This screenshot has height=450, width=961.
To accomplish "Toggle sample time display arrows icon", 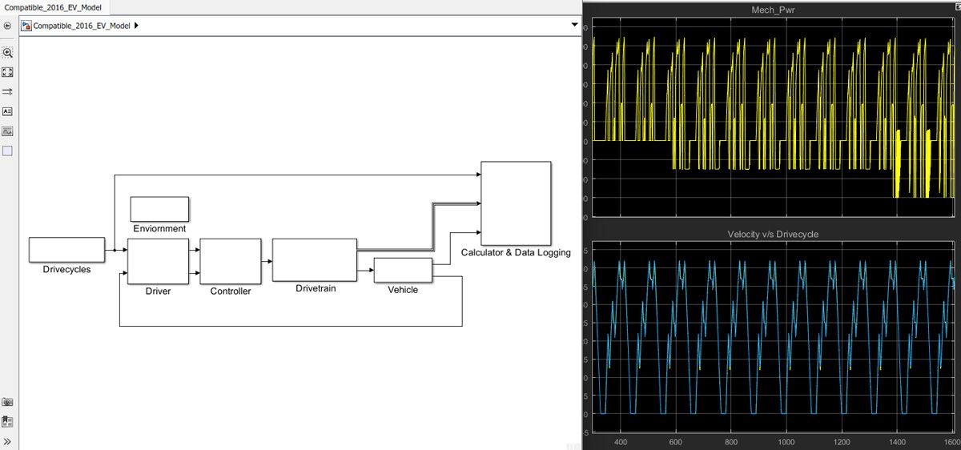I will pos(8,92).
